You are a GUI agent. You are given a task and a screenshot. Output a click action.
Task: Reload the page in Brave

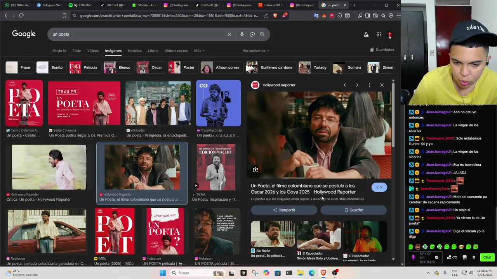(21, 15)
